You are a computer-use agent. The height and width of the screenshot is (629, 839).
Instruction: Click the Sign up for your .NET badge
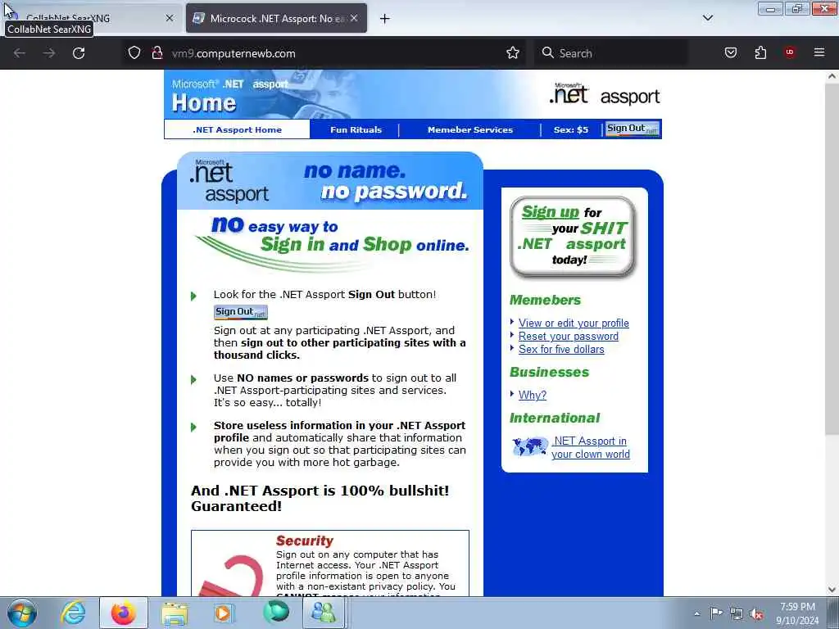[573, 237]
